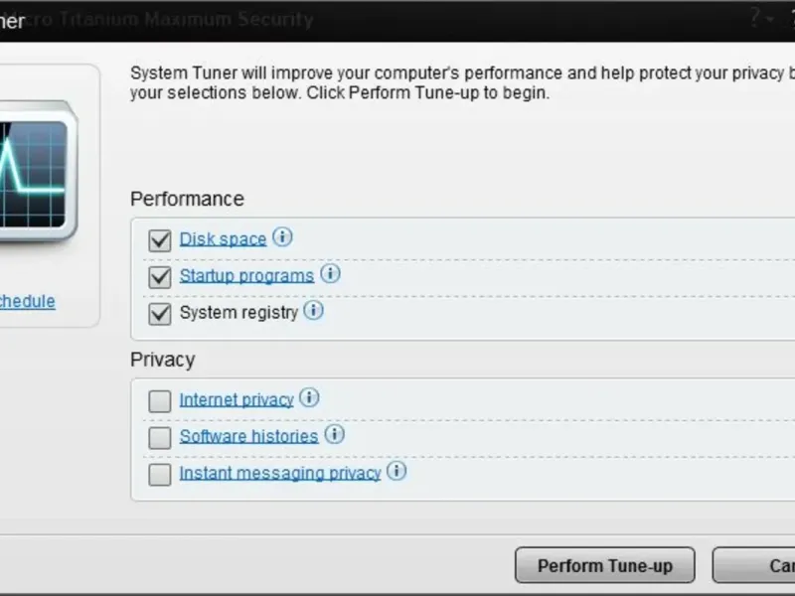This screenshot has height=596, width=795.
Task: Click the schedule link under the monitor
Action: (28, 302)
